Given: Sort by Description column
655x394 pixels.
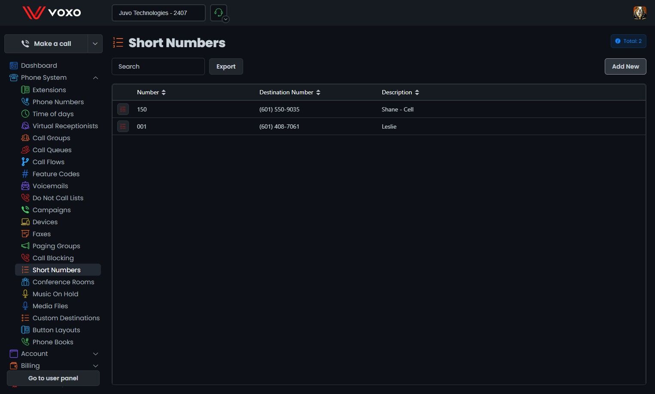Looking at the screenshot, I should point(400,92).
